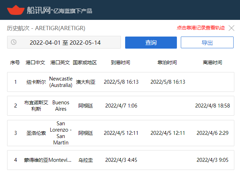Select the Montevideo port row
240x187 pixels.
pyautogui.click(x=121, y=160)
